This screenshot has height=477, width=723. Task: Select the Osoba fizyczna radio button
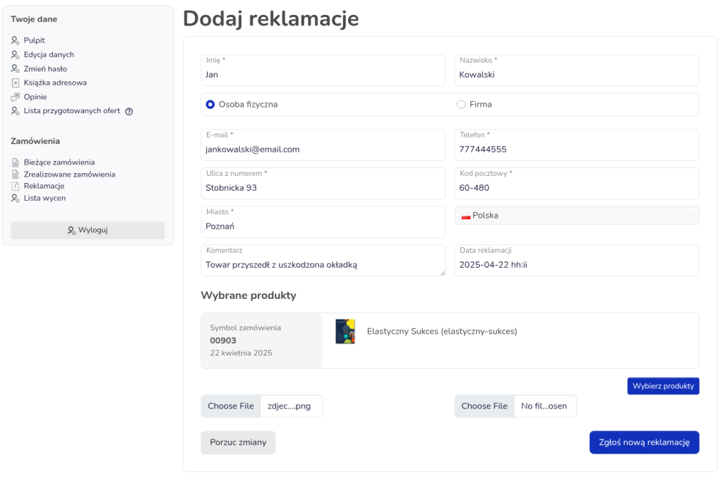coord(210,105)
